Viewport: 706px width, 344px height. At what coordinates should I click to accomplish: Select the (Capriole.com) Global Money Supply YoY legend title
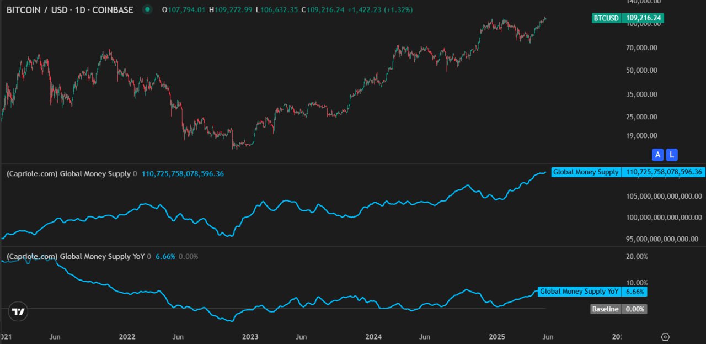click(76, 257)
